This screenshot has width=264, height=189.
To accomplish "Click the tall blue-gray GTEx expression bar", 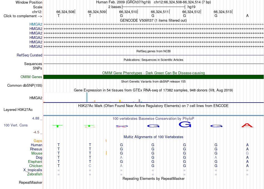I will (87, 97).
